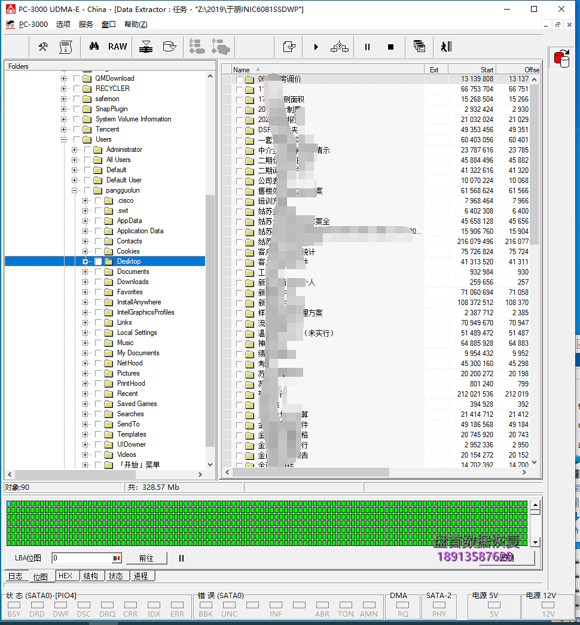Open the hammer and wrench settings tool
This screenshot has height=625, width=580.
click(x=43, y=47)
